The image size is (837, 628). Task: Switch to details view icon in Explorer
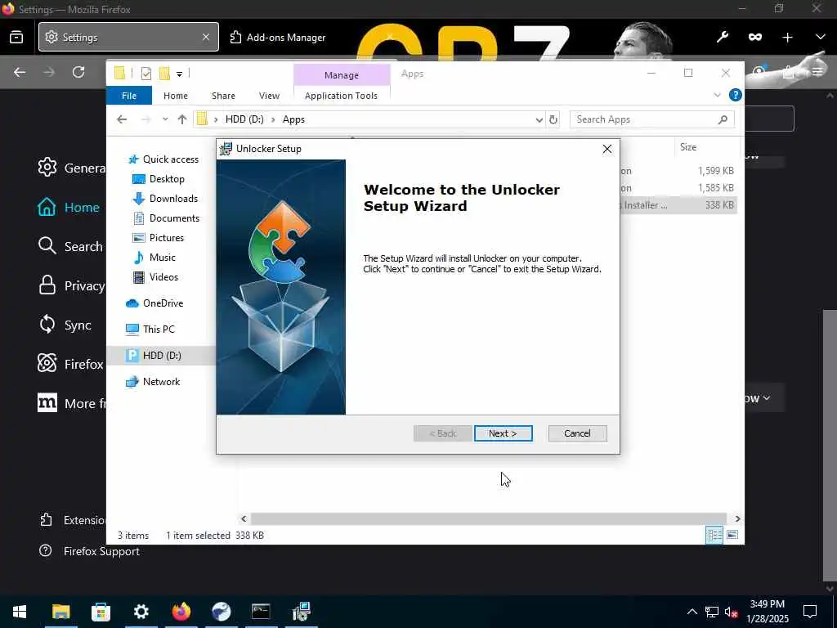click(714, 535)
